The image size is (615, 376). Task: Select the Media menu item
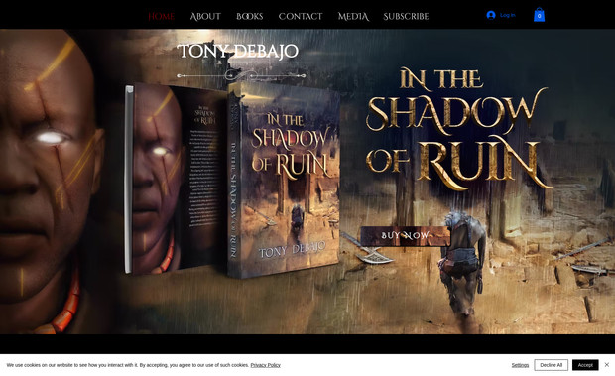[353, 17]
